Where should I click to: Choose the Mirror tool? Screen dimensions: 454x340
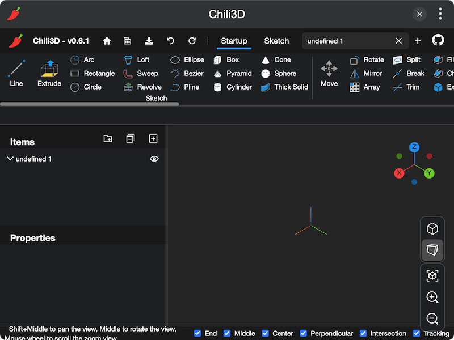[366, 74]
